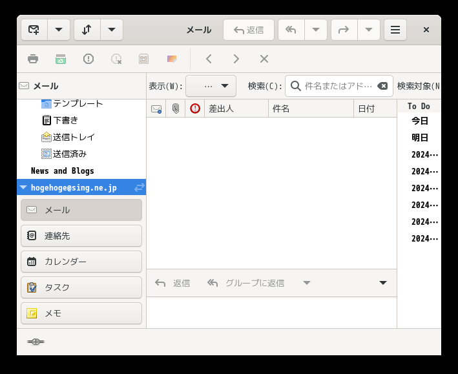Click the send/receive arrows icon

click(x=87, y=30)
